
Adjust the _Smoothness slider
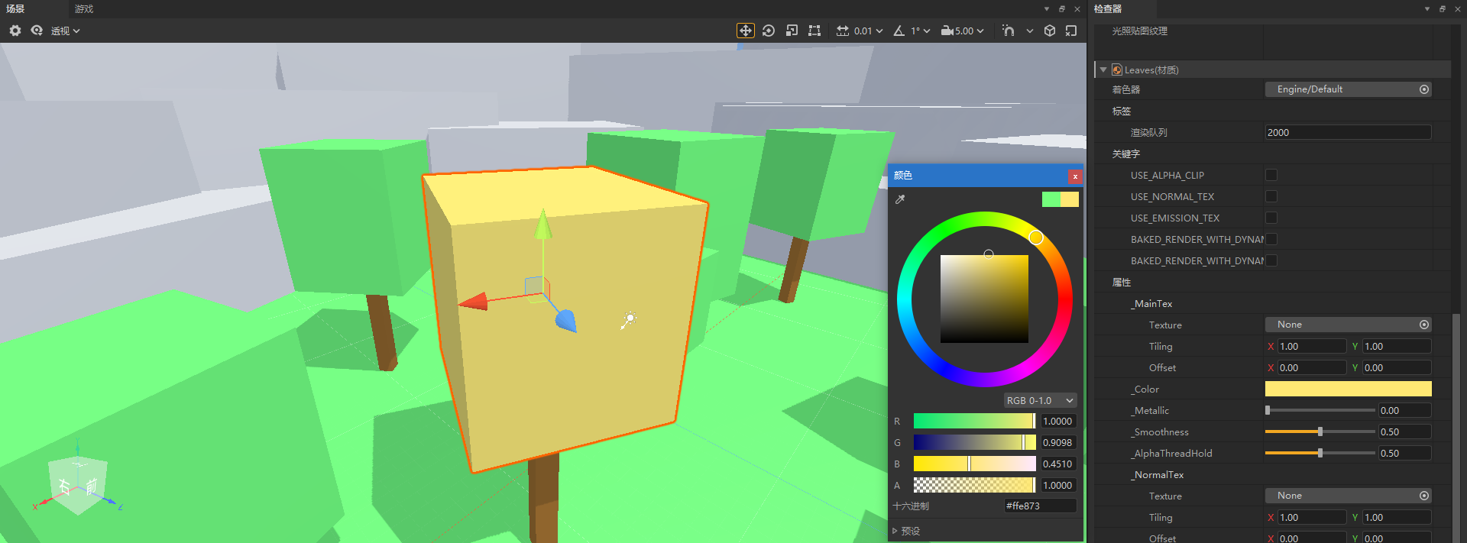(1320, 431)
